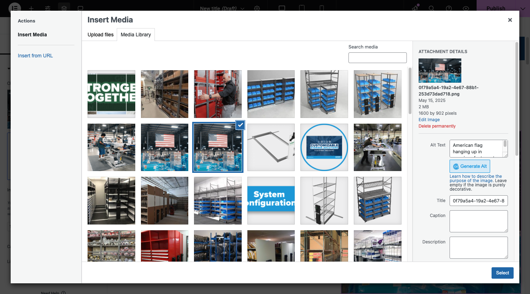The image size is (530, 294).
Task: Switch to desktop view icon
Action: tap(282, 8)
